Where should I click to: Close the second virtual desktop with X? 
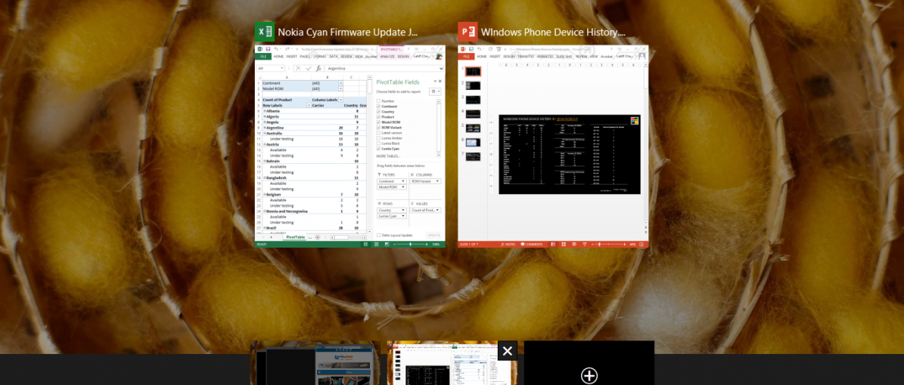[508, 350]
